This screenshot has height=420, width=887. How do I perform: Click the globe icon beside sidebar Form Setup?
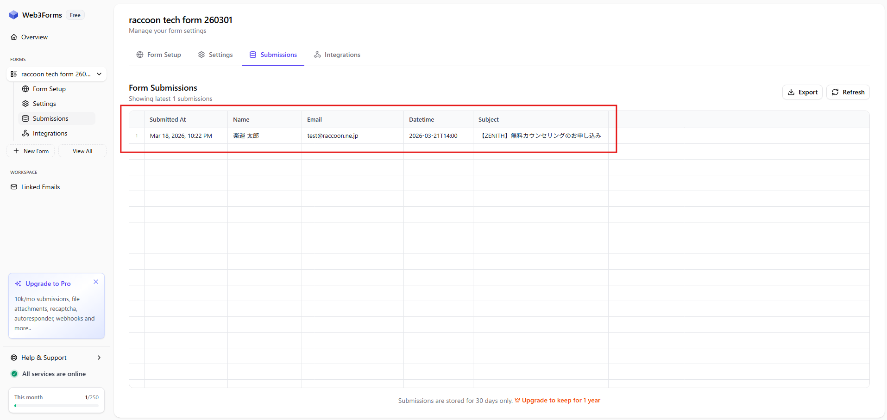click(x=25, y=89)
